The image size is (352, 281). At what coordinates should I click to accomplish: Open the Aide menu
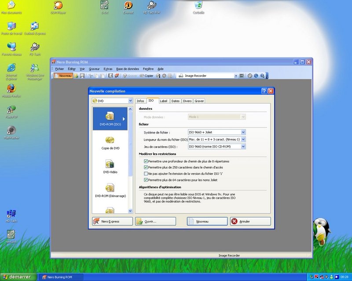161,69
